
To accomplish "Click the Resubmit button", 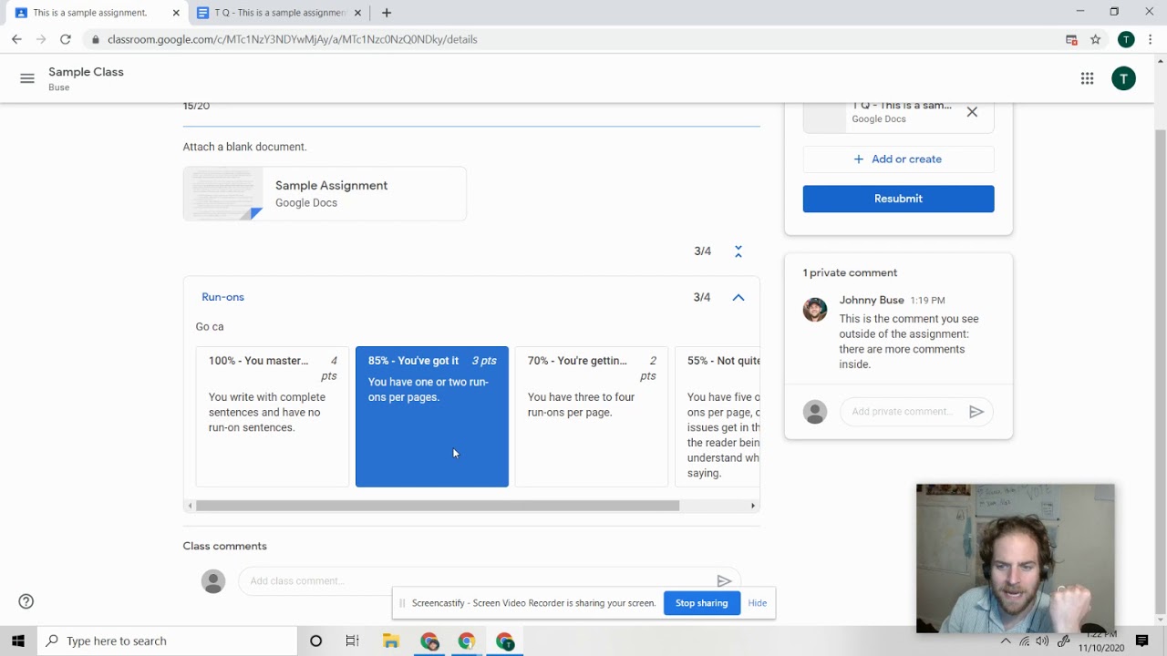I will pyautogui.click(x=898, y=199).
